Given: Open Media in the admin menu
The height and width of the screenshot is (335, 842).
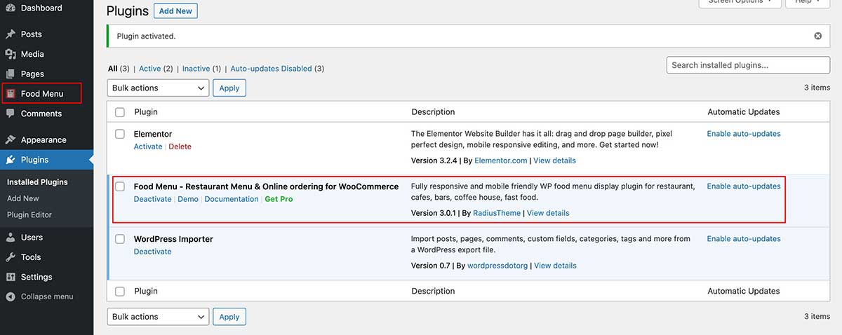Looking at the screenshot, I should tap(32, 54).
